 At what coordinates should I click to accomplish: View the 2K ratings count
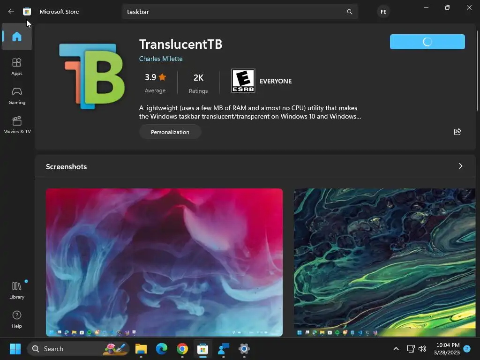pos(198,82)
